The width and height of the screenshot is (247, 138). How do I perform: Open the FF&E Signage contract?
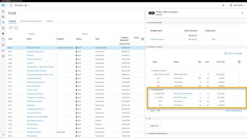click(32, 136)
